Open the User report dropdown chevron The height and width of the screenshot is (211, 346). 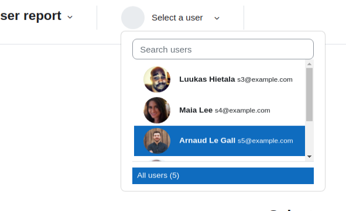tap(70, 17)
